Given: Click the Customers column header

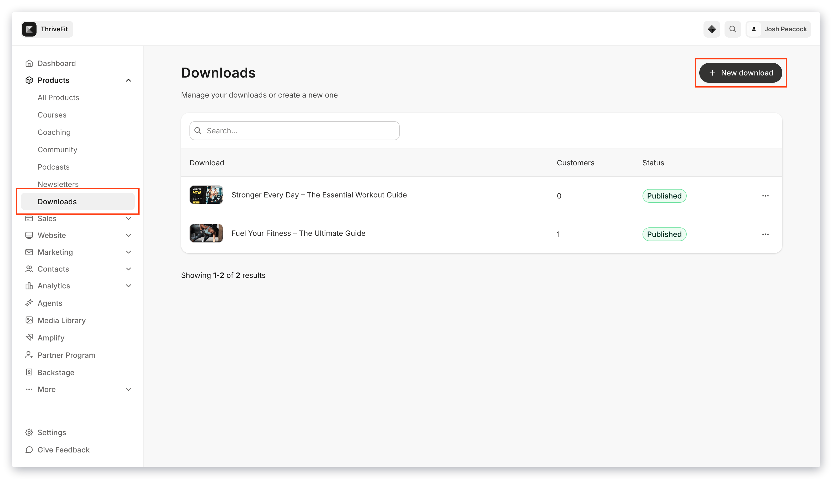Looking at the screenshot, I should 575,163.
